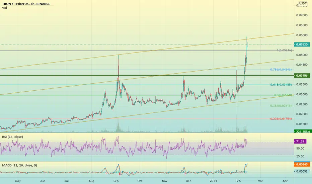This screenshot has width=312, height=184.
Task: Click the Vol indicator label
Action: 4,8
